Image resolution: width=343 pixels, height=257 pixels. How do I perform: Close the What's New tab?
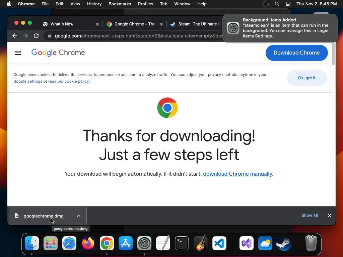tap(97, 24)
